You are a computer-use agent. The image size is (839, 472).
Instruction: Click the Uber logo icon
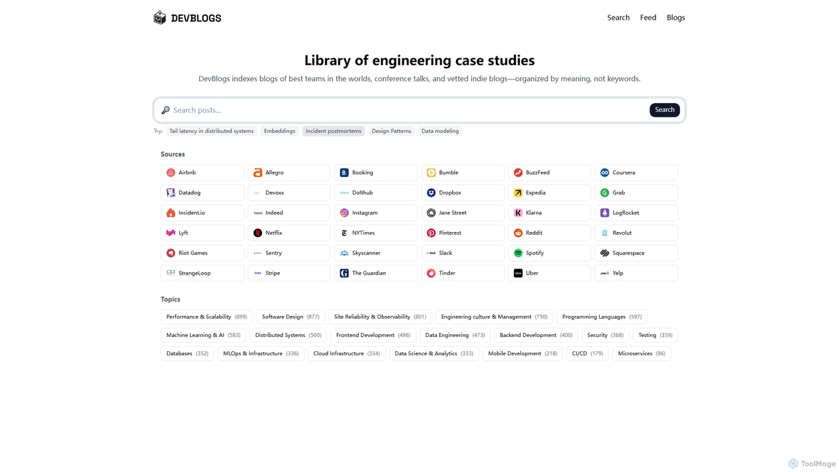[518, 273]
